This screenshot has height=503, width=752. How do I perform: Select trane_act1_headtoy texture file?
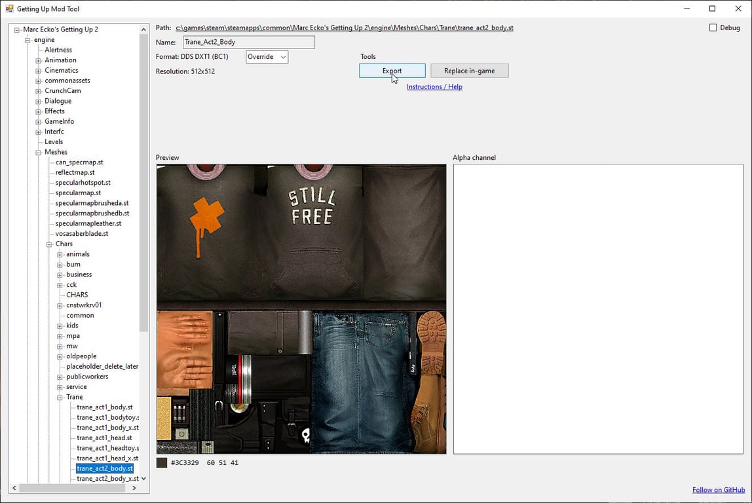[108, 449]
